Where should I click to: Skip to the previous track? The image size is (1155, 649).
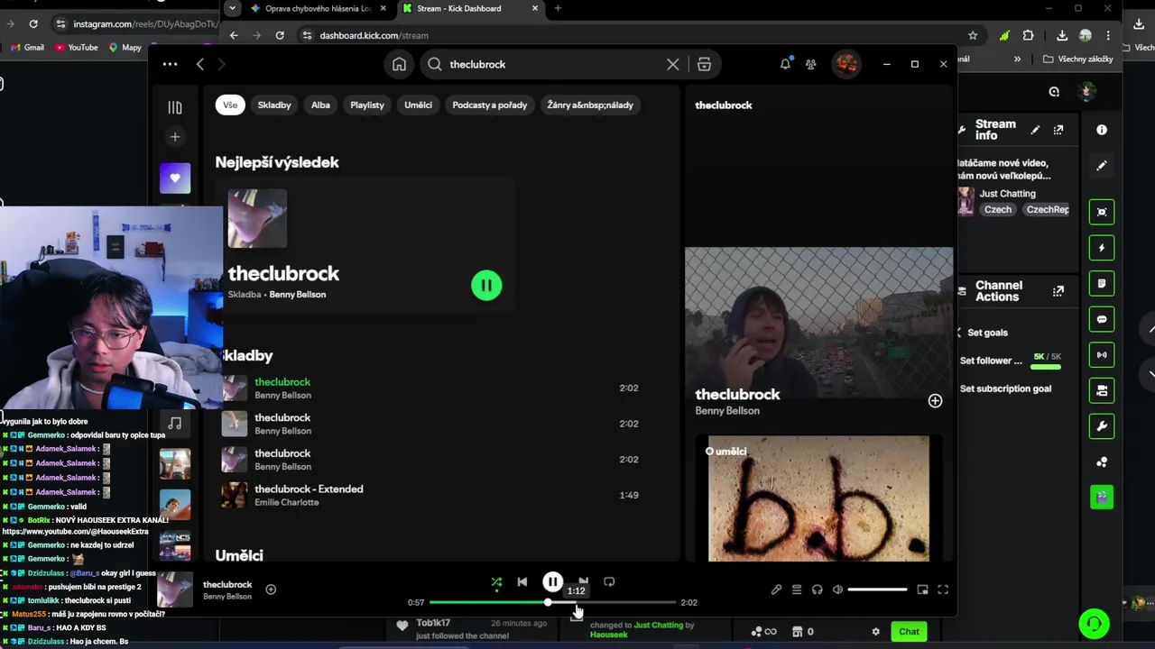pos(522,582)
